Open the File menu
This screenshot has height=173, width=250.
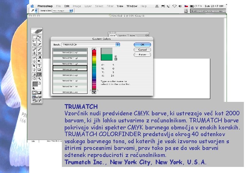58,6
